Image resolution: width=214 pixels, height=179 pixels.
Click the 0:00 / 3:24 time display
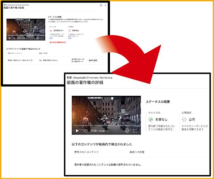point(98,131)
